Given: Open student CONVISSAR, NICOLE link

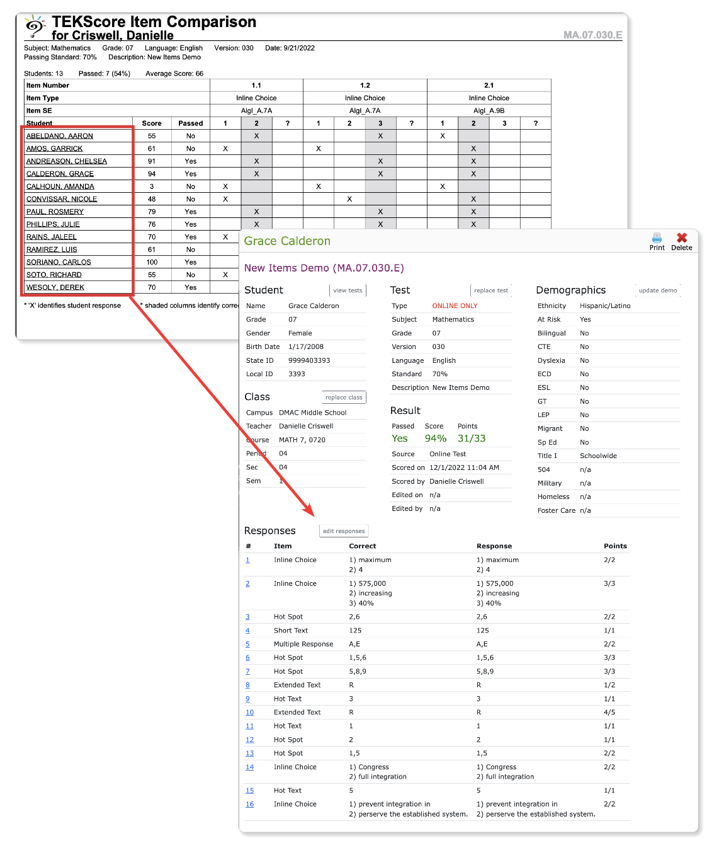Looking at the screenshot, I should (62, 199).
